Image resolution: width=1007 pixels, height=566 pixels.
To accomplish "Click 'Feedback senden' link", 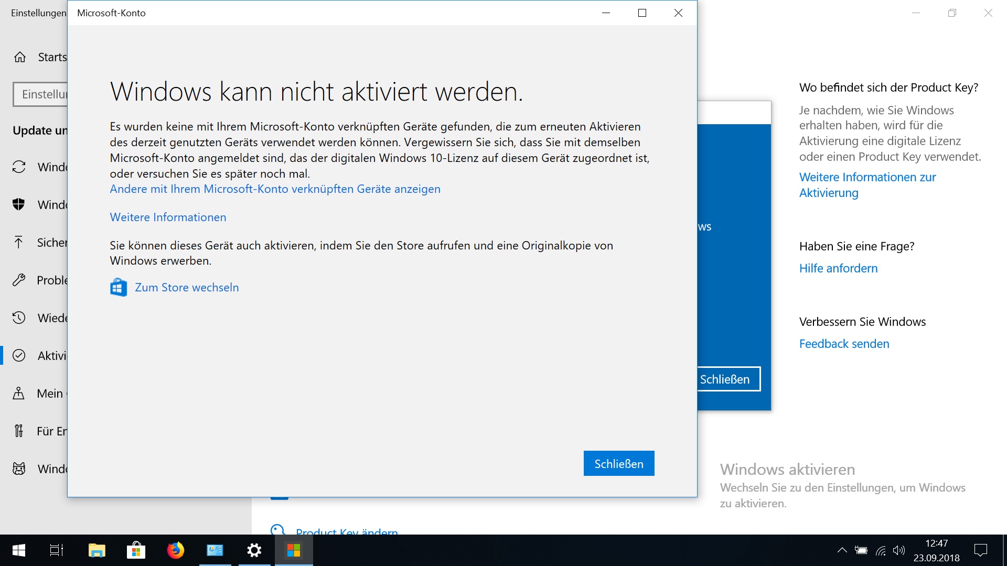I will pyautogui.click(x=844, y=344).
